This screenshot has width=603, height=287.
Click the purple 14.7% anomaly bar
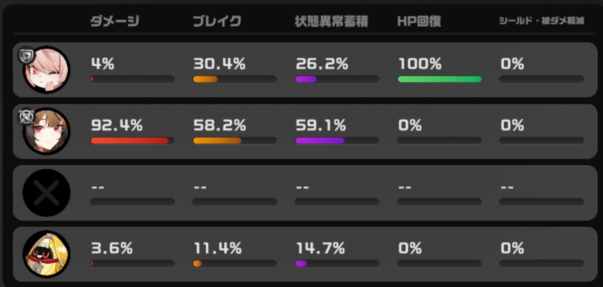(x=301, y=263)
